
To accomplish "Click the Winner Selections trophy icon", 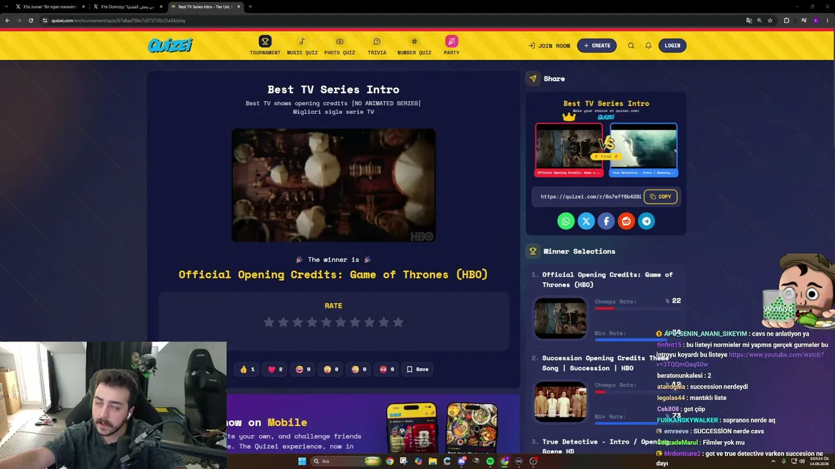I will (x=533, y=251).
